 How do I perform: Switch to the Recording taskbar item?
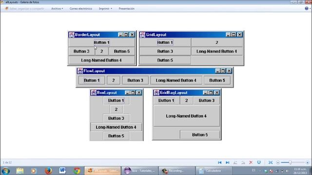pos(176,171)
